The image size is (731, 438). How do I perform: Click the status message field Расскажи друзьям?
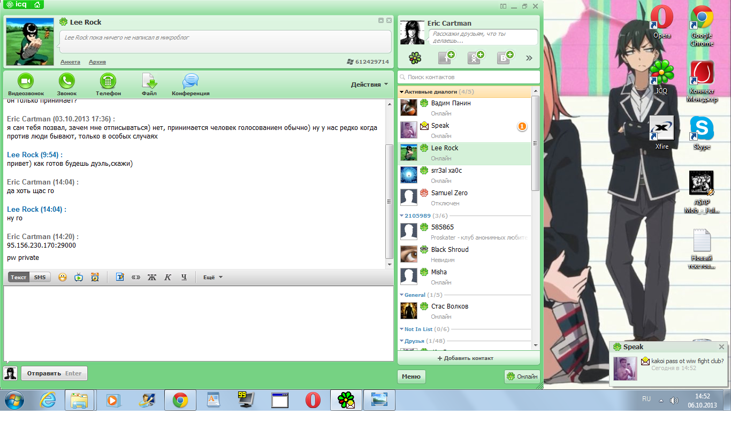click(483, 37)
